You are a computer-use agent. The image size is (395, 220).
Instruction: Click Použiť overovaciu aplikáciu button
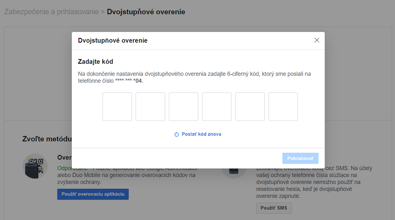[x=93, y=194]
